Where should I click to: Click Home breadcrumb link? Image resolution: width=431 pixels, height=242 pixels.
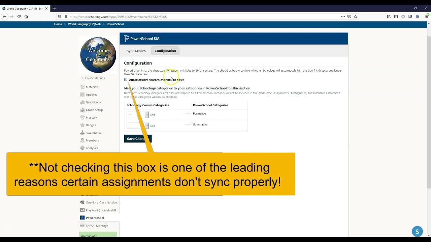pyautogui.click(x=58, y=24)
